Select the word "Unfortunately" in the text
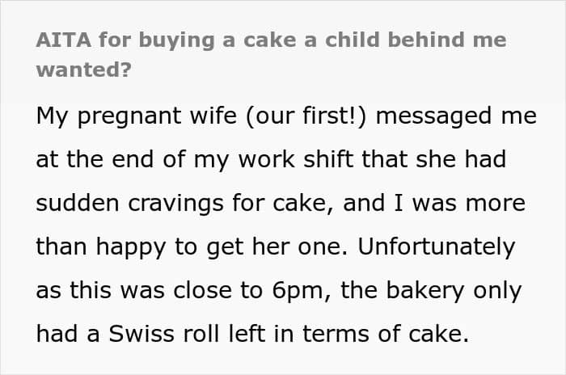Screen dimensions: 566x375 click(436, 248)
